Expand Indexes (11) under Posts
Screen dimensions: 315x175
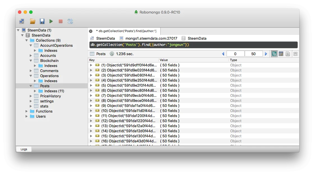tap(35, 91)
